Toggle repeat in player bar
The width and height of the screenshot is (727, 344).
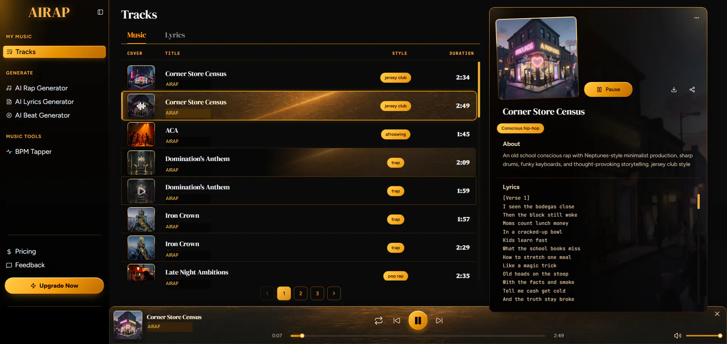(x=379, y=321)
